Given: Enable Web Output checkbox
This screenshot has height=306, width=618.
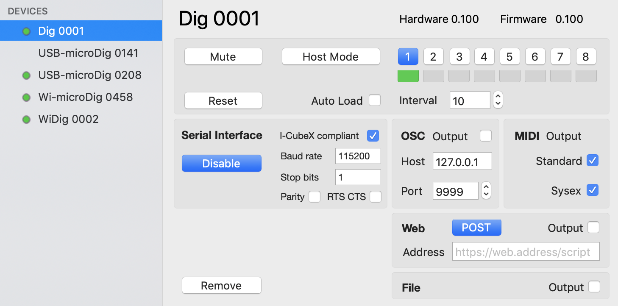Looking at the screenshot, I should pyautogui.click(x=593, y=228).
